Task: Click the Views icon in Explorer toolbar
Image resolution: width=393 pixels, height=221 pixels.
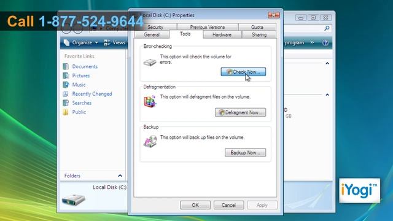Action: coord(107,42)
